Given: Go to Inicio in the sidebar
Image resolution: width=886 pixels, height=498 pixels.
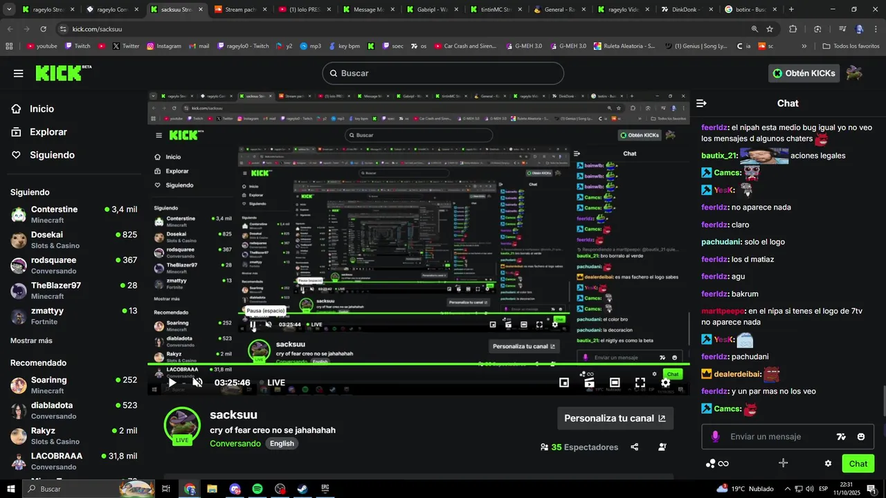Looking at the screenshot, I should coord(42,109).
